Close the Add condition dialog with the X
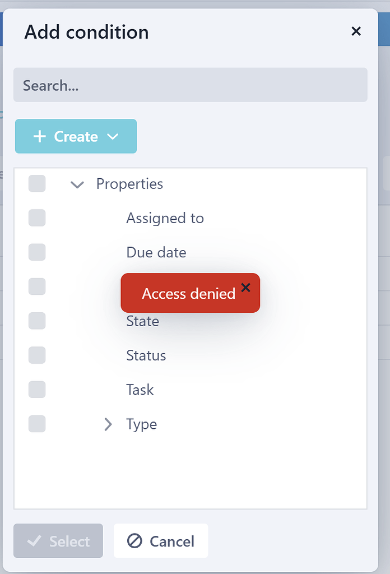 coord(356,31)
